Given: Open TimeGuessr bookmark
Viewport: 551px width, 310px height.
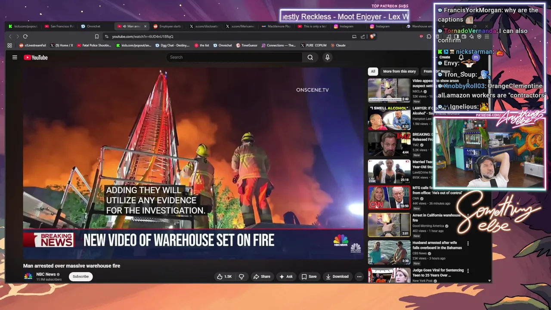Looking at the screenshot, I should click(x=246, y=45).
